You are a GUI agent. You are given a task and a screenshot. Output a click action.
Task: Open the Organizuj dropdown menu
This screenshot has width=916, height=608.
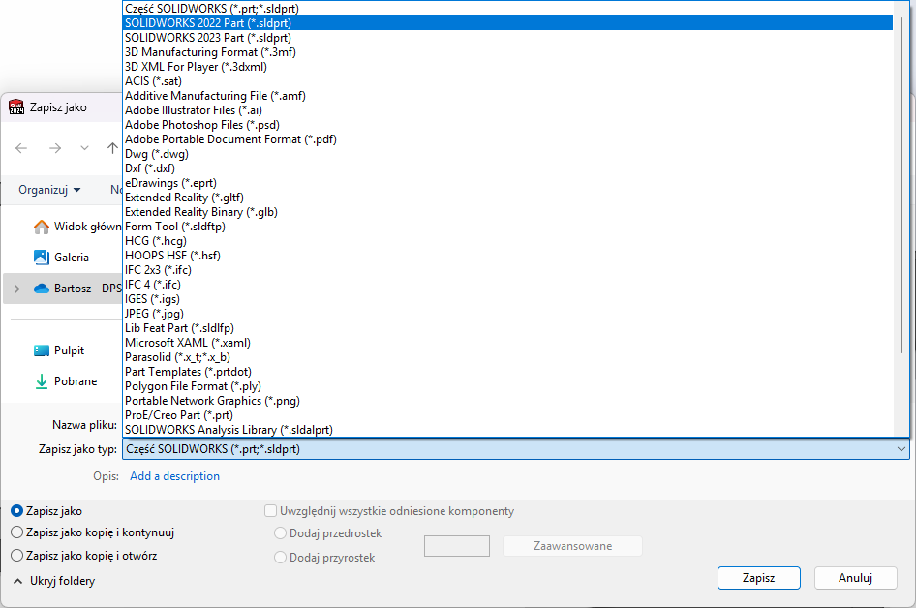pyautogui.click(x=49, y=190)
